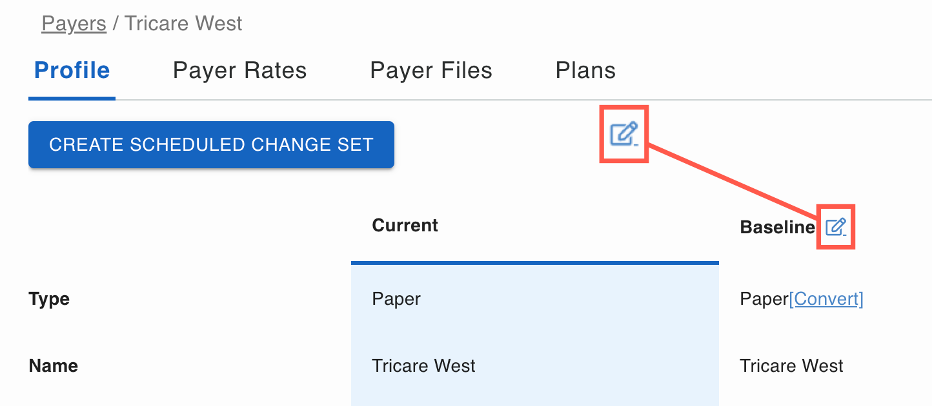Select the Baseline column header text
The height and width of the screenshot is (406, 932).
(x=778, y=227)
